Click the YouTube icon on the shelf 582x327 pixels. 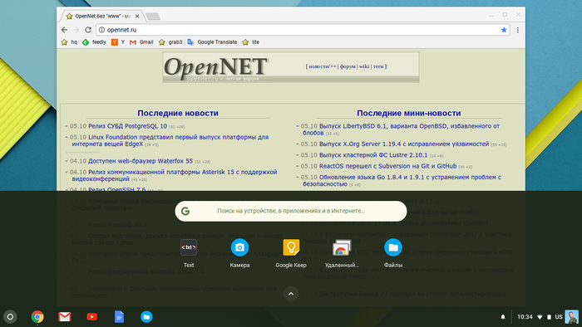[91, 317]
